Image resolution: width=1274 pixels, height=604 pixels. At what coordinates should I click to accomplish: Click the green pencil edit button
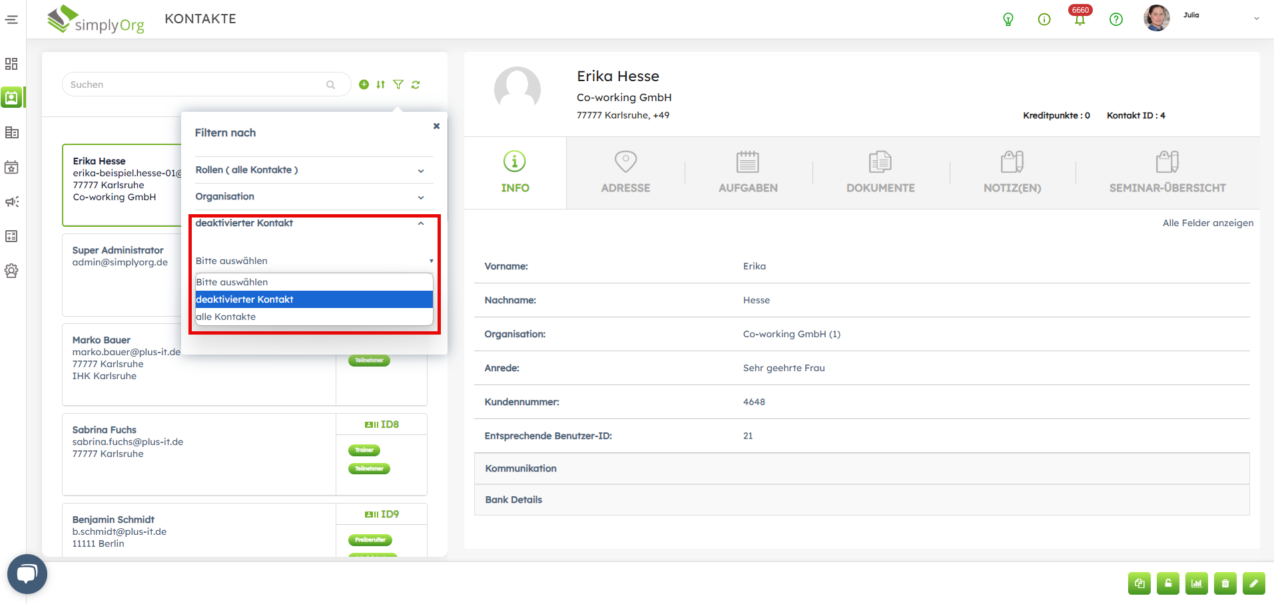1253,583
